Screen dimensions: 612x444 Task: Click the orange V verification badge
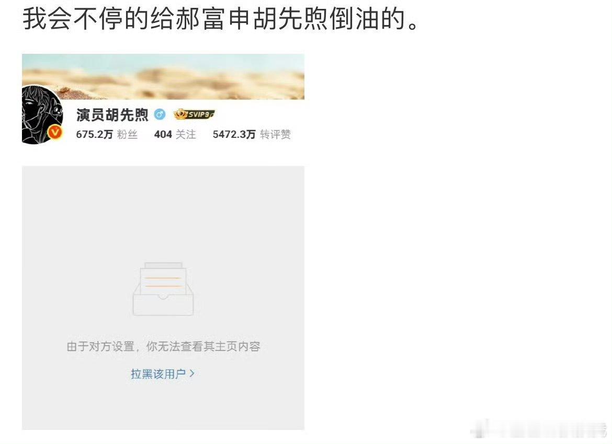pyautogui.click(x=55, y=133)
